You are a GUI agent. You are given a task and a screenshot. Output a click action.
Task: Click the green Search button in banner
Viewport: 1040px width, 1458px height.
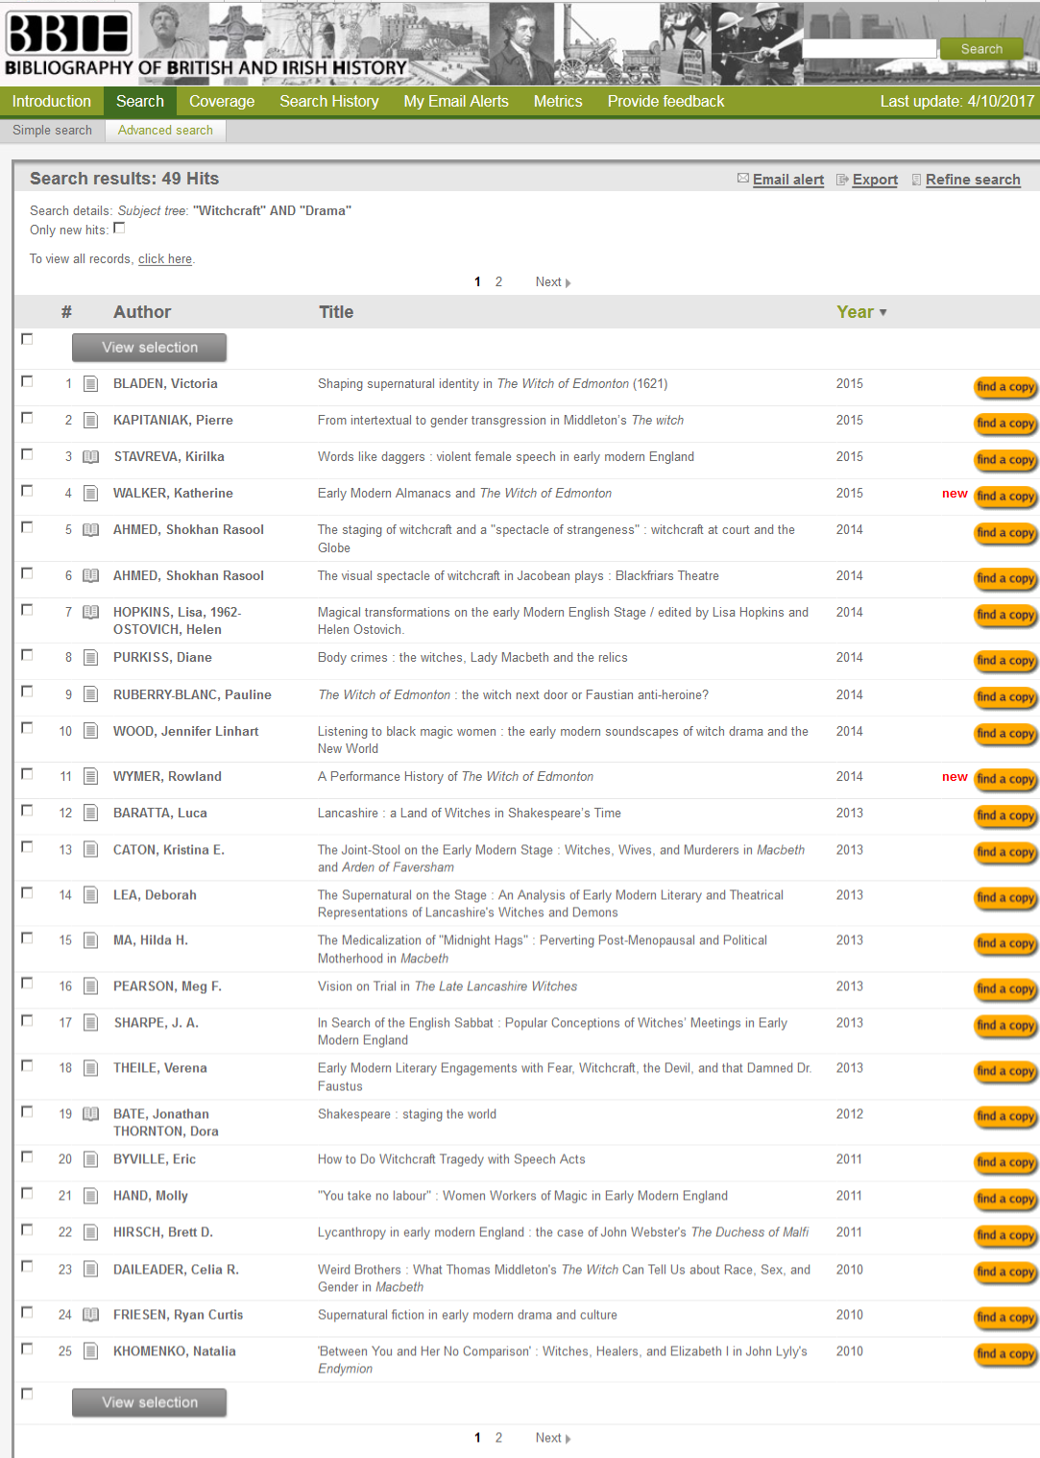980,49
